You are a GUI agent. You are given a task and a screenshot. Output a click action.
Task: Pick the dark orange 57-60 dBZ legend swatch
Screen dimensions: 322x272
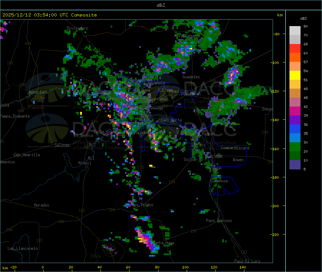pos(295,58)
